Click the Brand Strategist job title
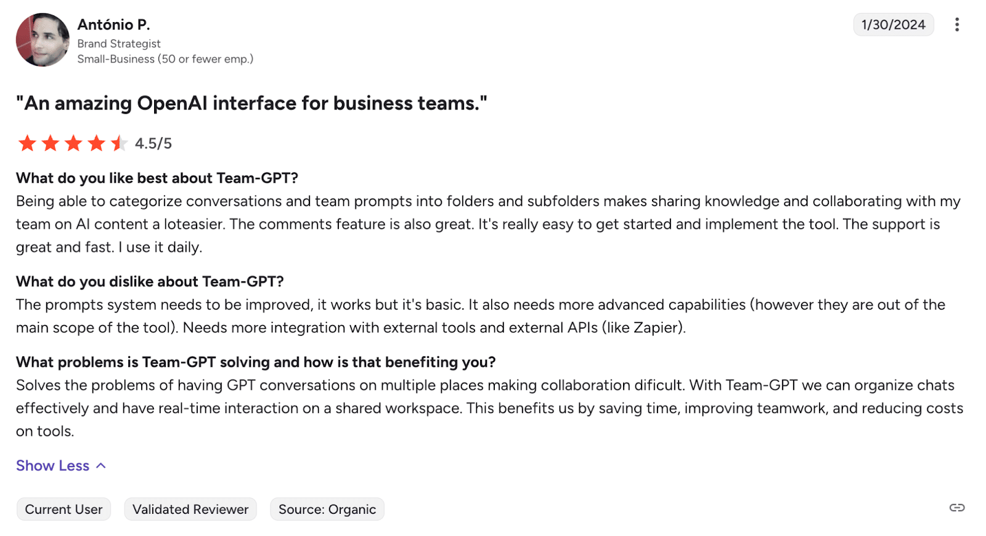 pyautogui.click(x=119, y=44)
